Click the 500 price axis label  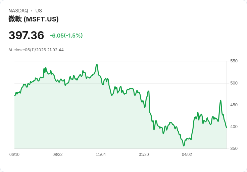tap(234, 83)
